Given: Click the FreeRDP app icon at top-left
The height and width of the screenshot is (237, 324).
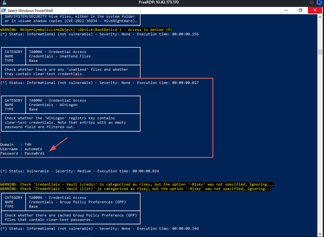Looking at the screenshot, I should [4, 3].
